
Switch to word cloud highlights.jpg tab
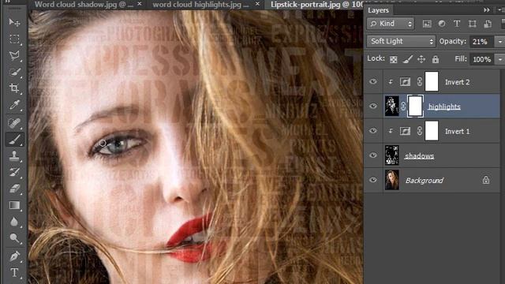200,5
